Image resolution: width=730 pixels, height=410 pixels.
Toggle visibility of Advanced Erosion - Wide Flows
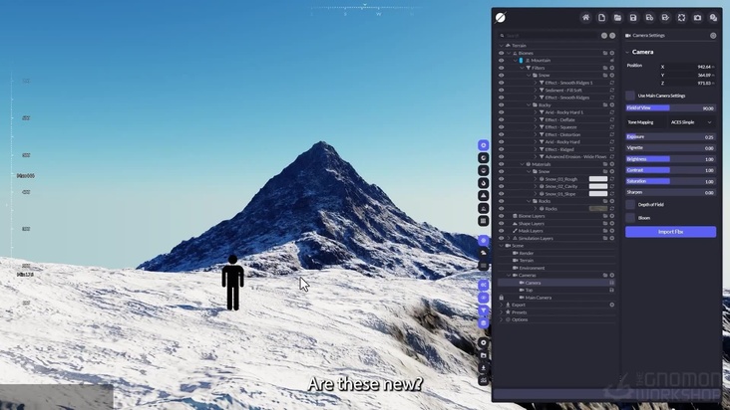pos(502,157)
